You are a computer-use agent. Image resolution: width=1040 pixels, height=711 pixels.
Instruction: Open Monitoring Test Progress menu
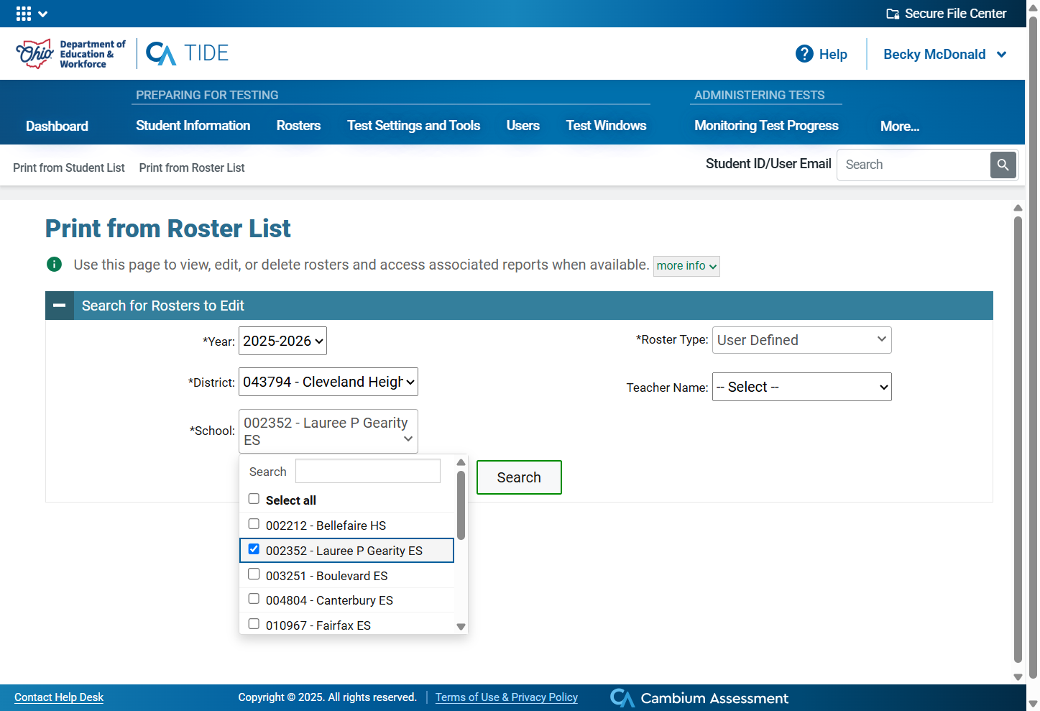[766, 126]
